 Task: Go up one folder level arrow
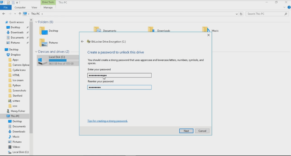(20, 14)
